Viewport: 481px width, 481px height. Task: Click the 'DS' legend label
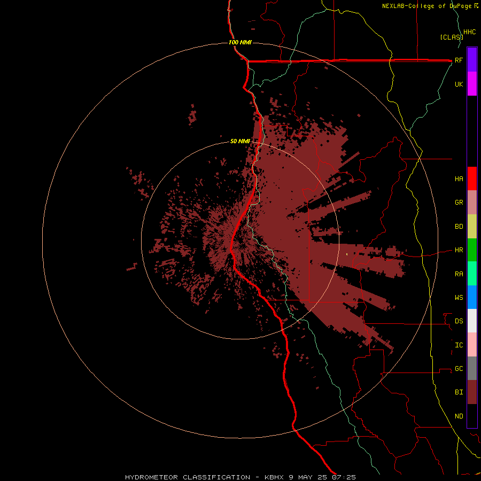pos(459,321)
